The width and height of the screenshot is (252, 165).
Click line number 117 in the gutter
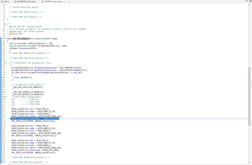click(3, 119)
